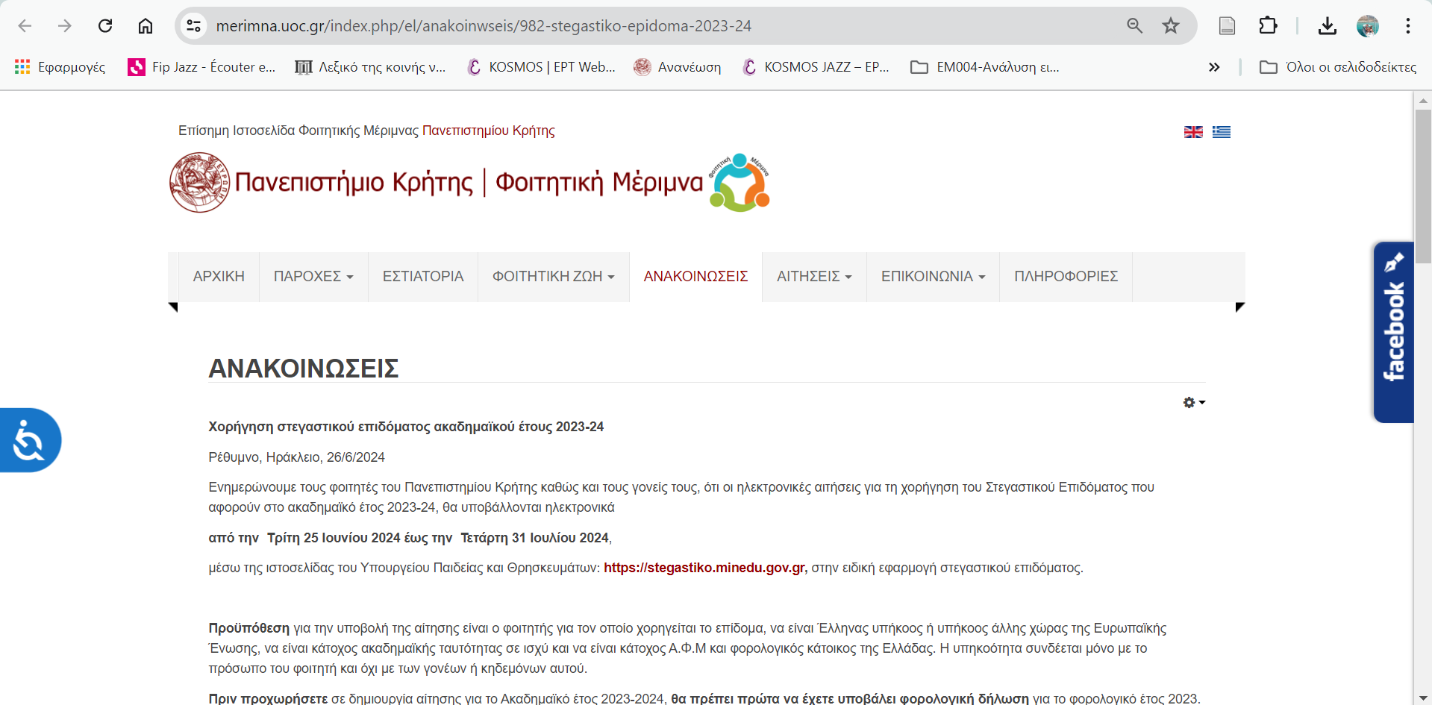Click the site info icon in address bar
This screenshot has height=705, width=1432.
(194, 26)
